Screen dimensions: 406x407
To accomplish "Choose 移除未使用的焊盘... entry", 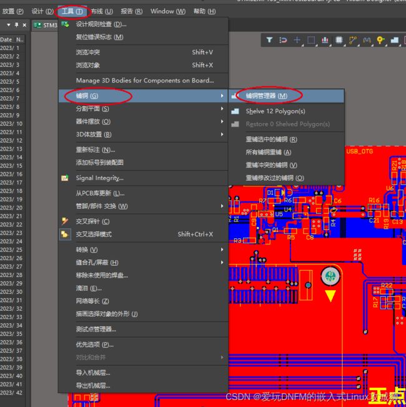I will click(x=144, y=276).
